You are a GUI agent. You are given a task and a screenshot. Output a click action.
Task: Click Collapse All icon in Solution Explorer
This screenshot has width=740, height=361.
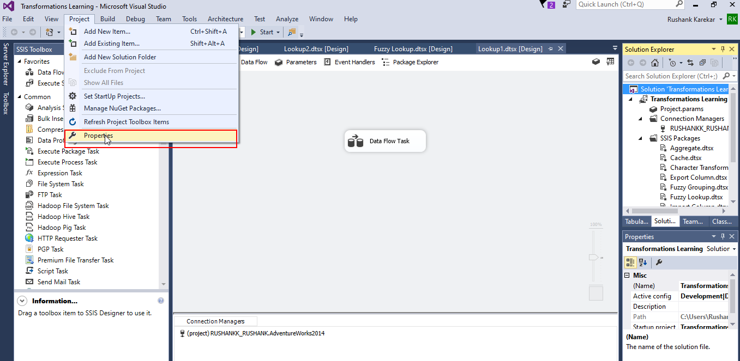pyautogui.click(x=702, y=63)
